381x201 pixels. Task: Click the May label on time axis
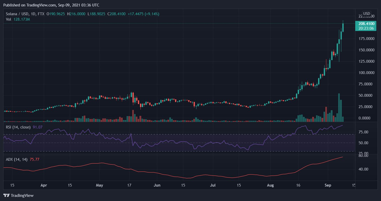tap(100, 185)
